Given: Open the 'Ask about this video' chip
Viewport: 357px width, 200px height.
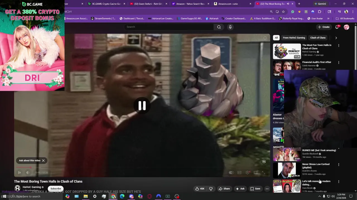Looking at the screenshot, I should pyautogui.click(x=30, y=161).
